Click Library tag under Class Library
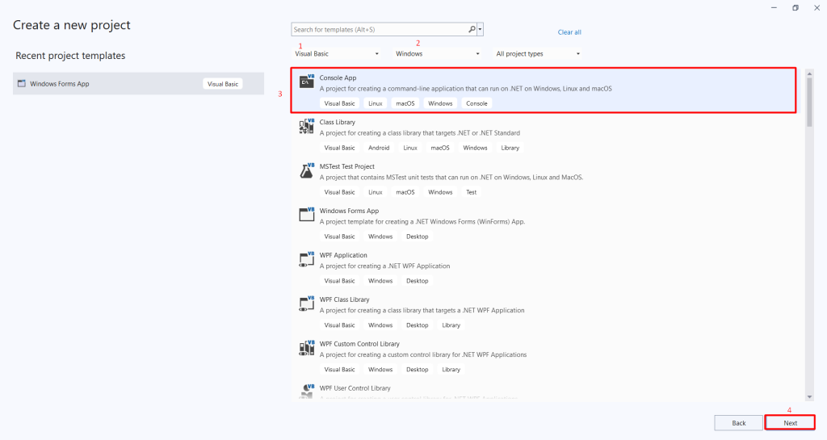 [510, 148]
